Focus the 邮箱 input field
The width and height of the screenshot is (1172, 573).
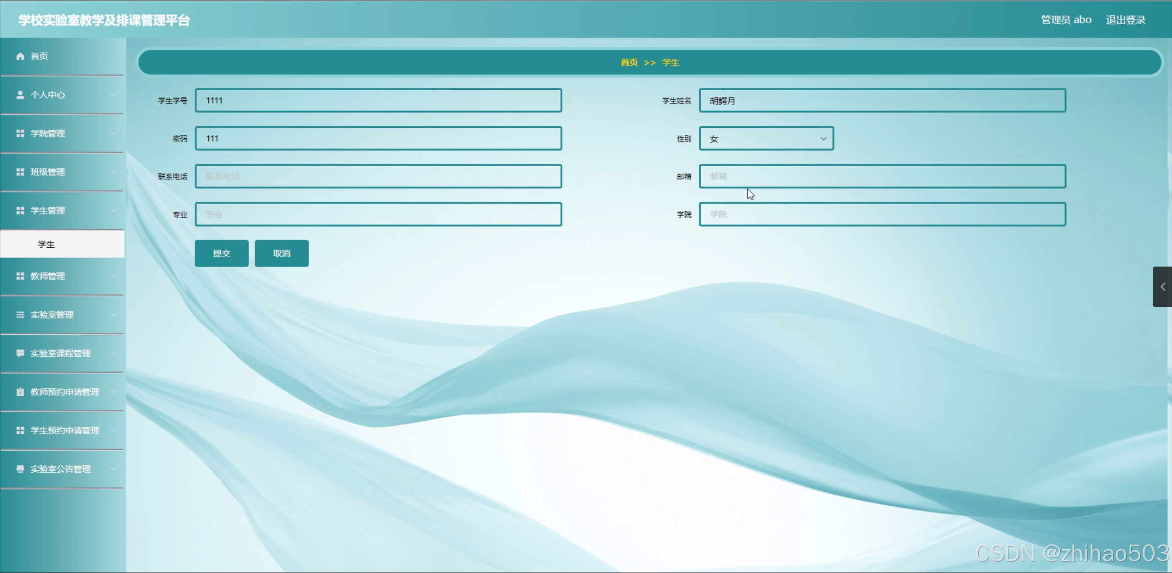pos(882,176)
